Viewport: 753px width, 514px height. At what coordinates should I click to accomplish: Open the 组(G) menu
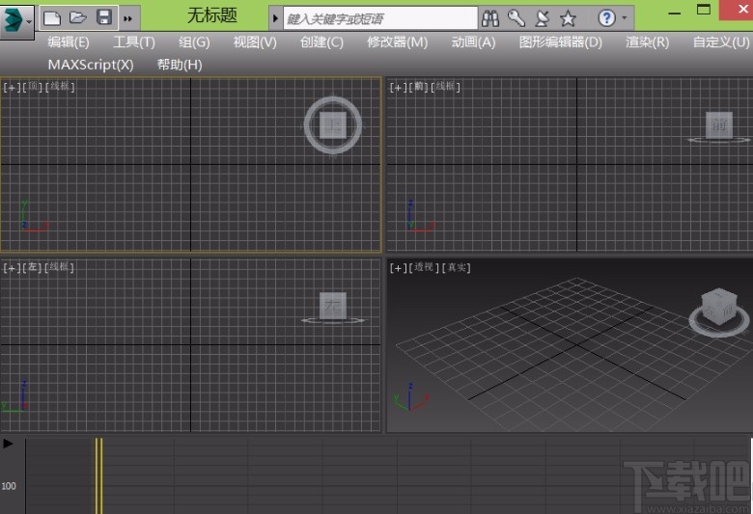194,42
